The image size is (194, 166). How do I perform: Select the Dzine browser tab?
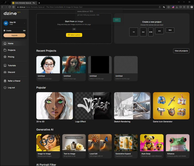24,3
